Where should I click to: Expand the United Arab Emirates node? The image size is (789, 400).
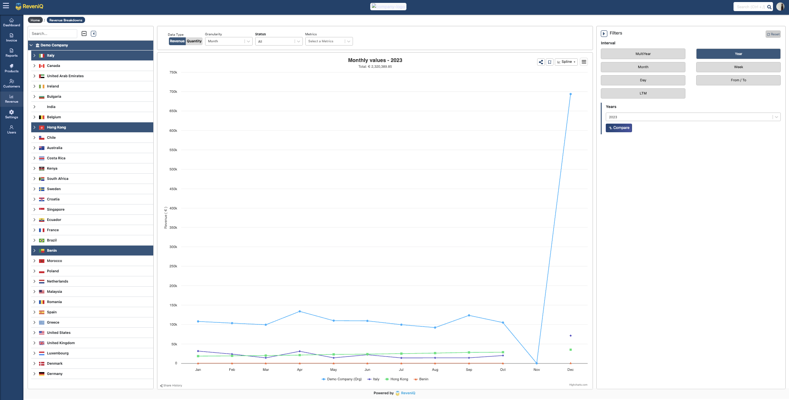click(35, 76)
